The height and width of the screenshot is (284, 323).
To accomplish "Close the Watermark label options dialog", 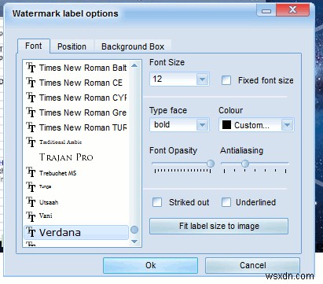I will (292, 10).
